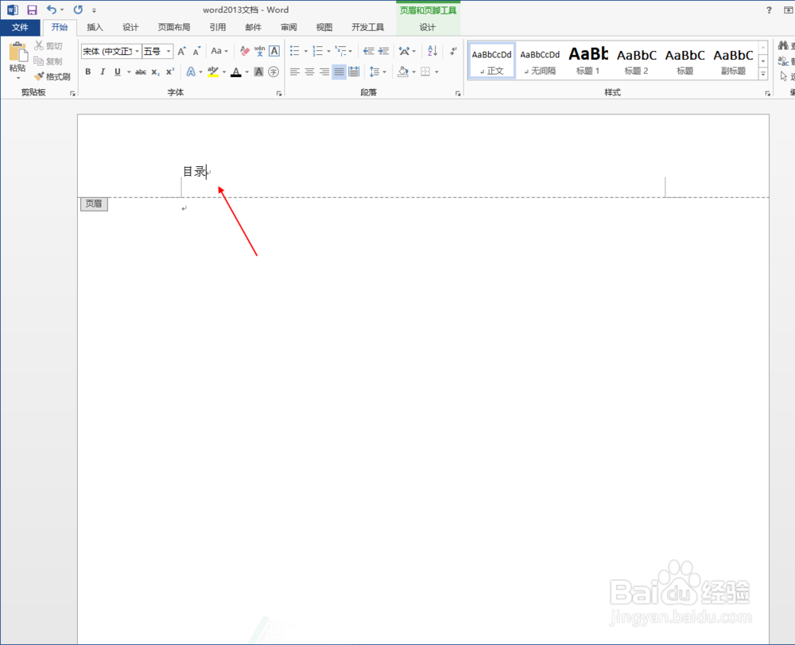Screen dimensions: 795x645
Task: Click the Redo icon in quick access toolbar
Action: pyautogui.click(x=78, y=10)
